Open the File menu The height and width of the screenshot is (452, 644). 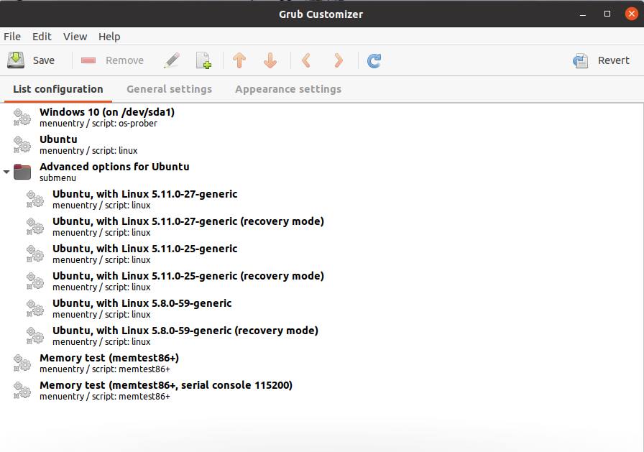12,37
